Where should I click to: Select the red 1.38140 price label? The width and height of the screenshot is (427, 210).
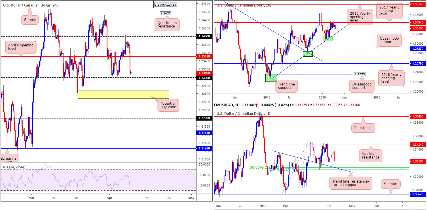coord(418,5)
